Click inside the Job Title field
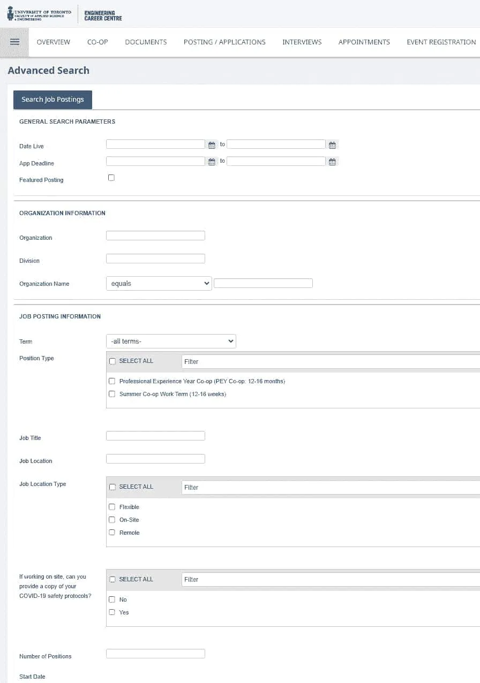 click(x=155, y=435)
